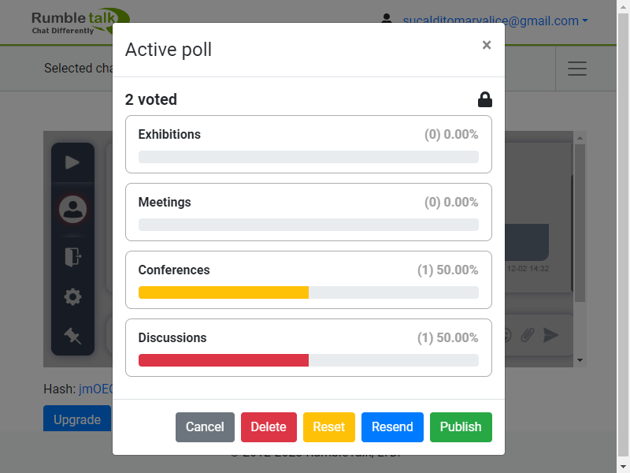
Task: Close the Active poll dialog with X
Action: coord(487,46)
